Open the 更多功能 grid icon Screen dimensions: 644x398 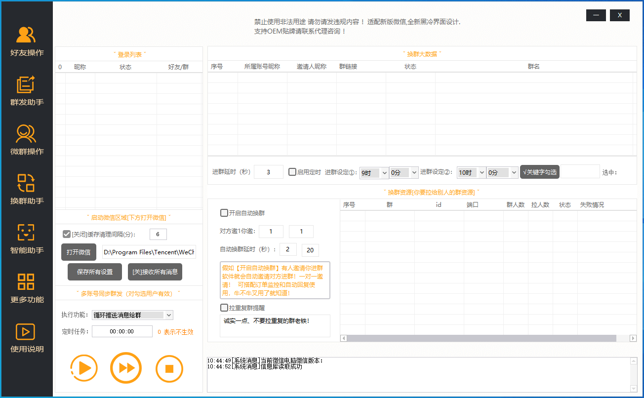26,282
